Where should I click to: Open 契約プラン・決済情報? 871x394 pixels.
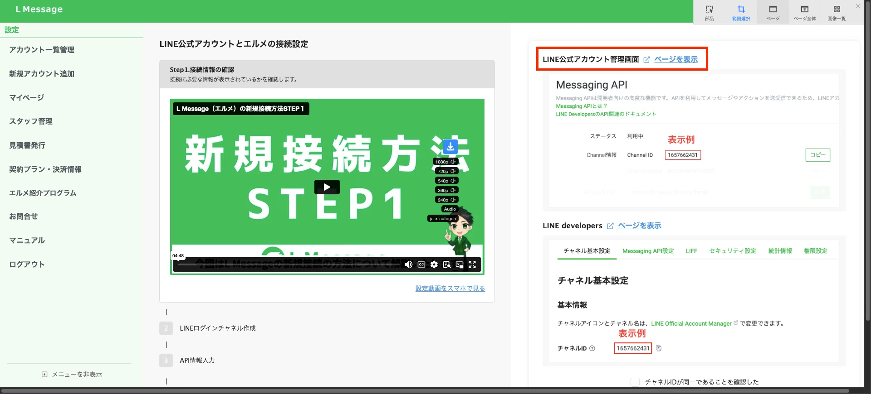pos(45,169)
